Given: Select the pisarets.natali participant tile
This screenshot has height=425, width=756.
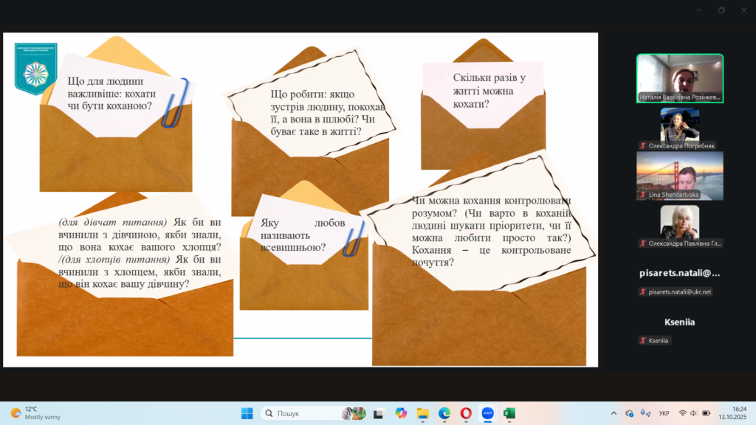Looking at the screenshot, I should pyautogui.click(x=680, y=273).
